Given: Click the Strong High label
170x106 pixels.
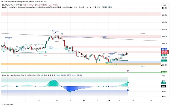Looking at the screenshot, I should coord(143,33).
